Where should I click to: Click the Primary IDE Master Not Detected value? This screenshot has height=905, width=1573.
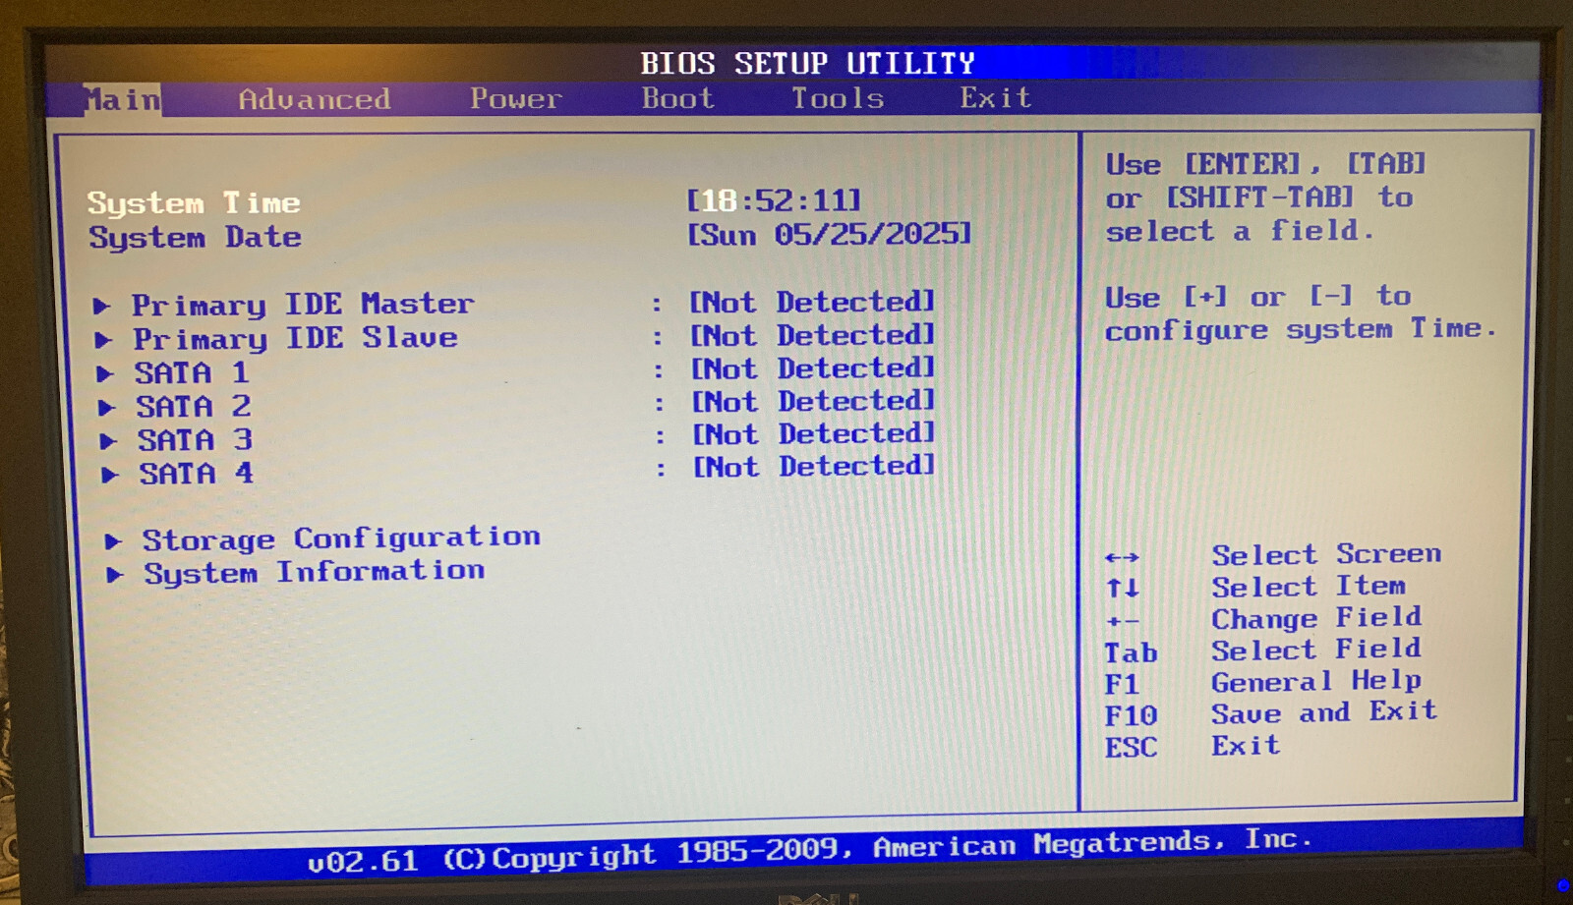click(812, 302)
